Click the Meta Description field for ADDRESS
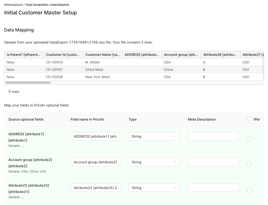 coord(213,136)
